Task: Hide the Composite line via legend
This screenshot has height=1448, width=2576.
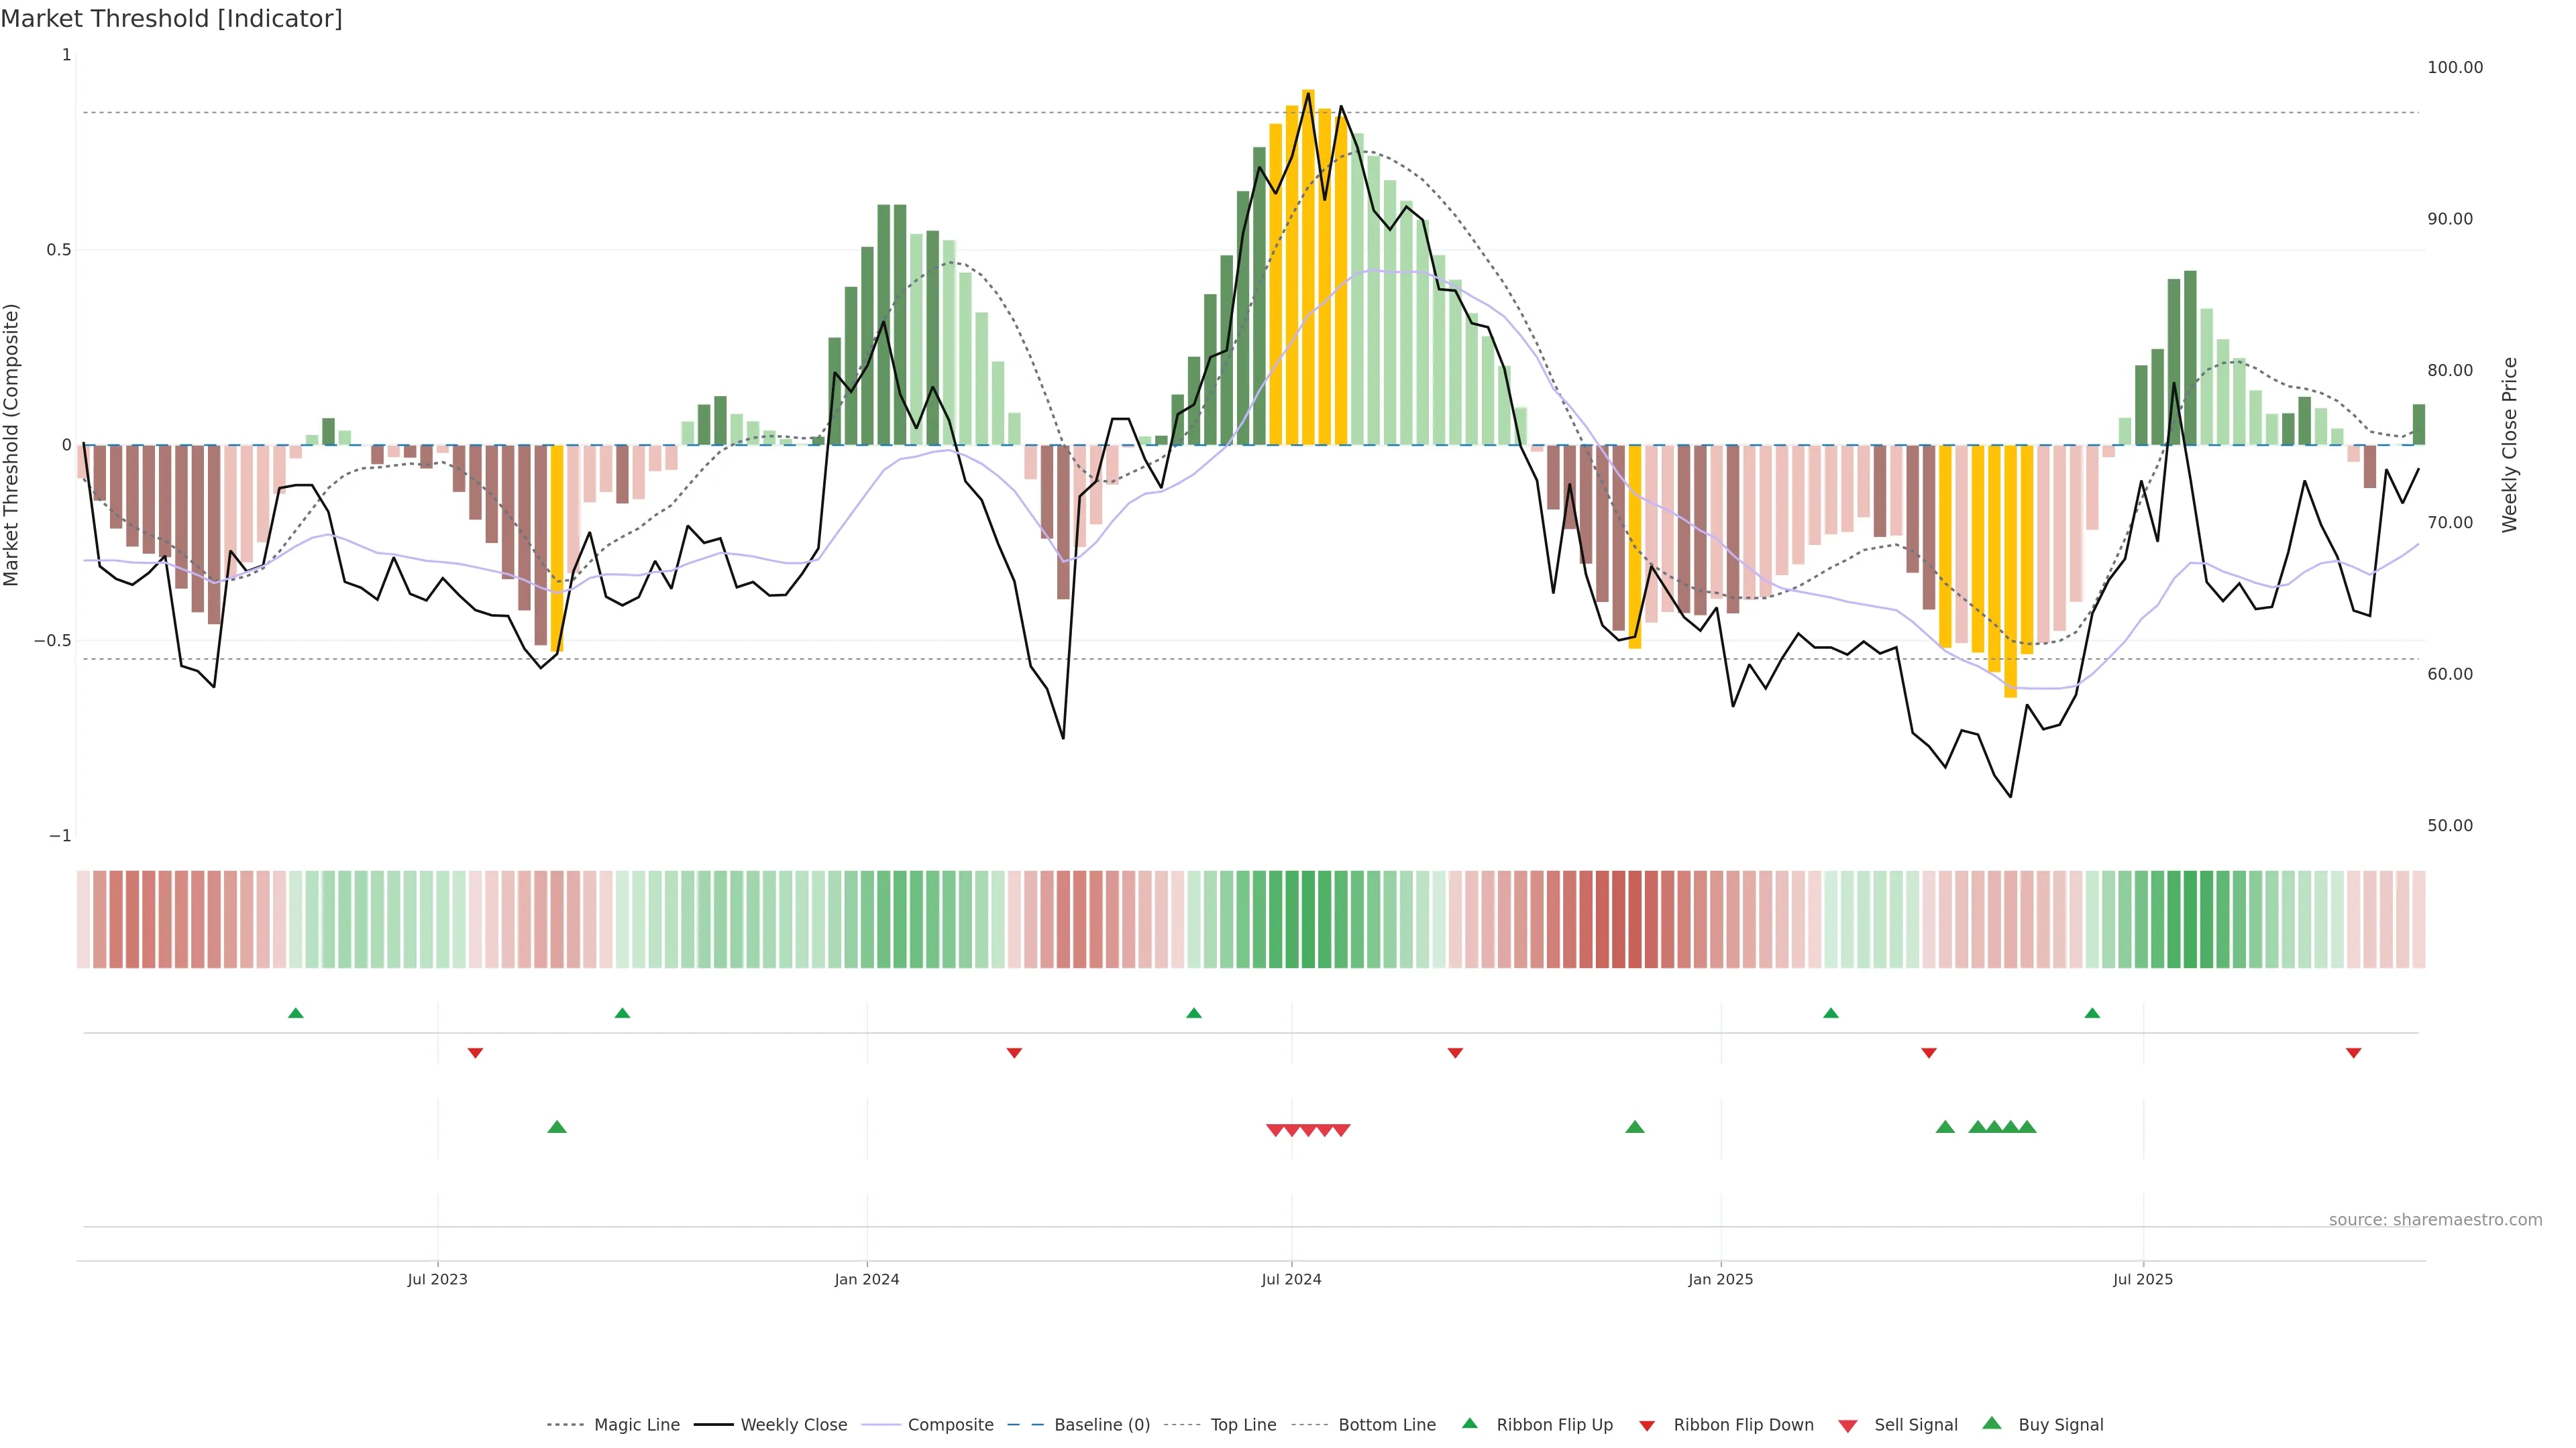Action: click(x=950, y=1425)
